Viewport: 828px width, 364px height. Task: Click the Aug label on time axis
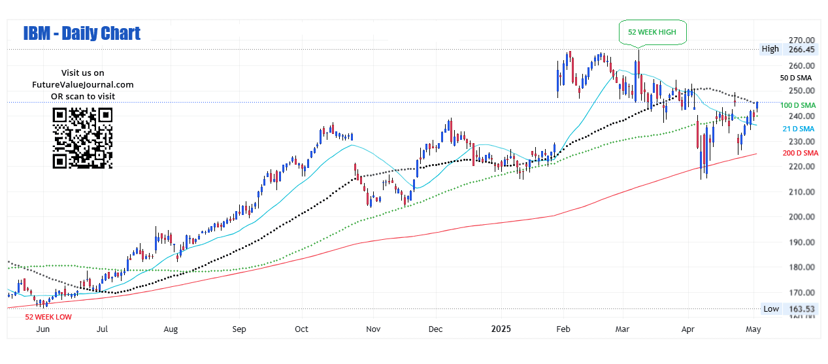pyautogui.click(x=171, y=329)
